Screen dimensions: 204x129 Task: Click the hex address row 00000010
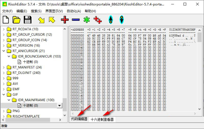point(78,38)
